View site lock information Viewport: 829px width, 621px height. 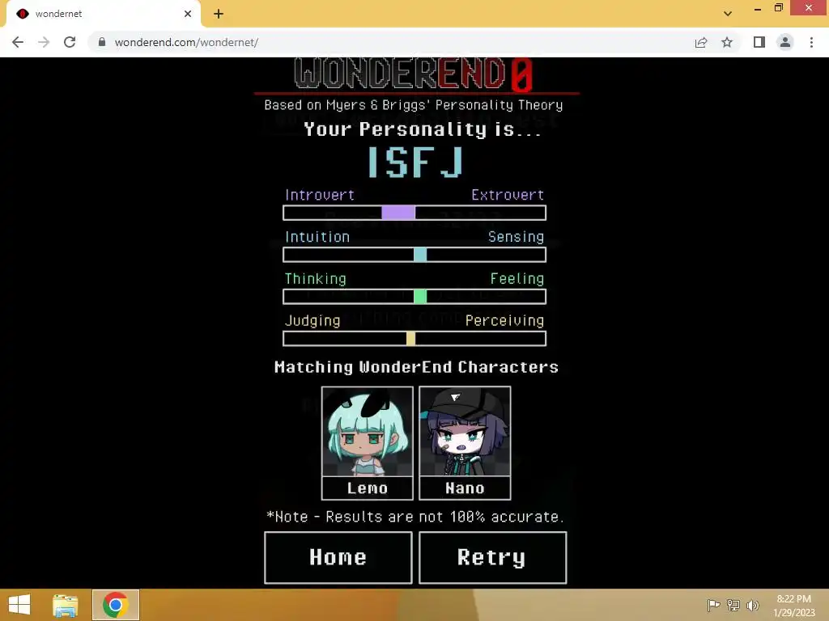(102, 42)
